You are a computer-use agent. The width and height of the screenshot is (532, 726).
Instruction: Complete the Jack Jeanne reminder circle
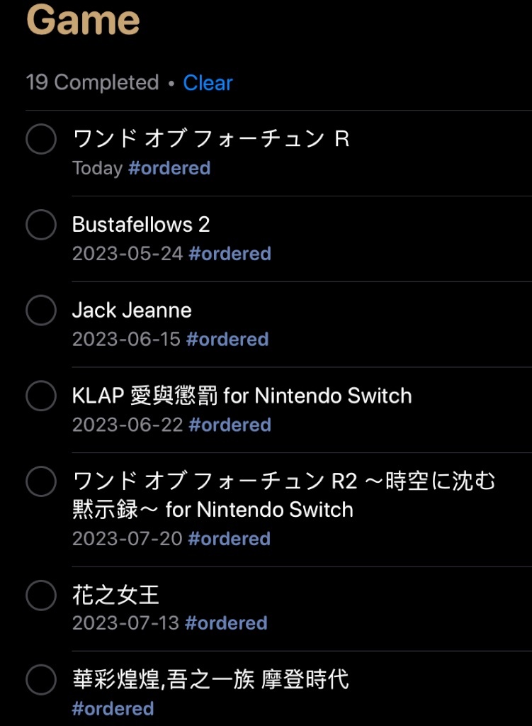click(41, 311)
